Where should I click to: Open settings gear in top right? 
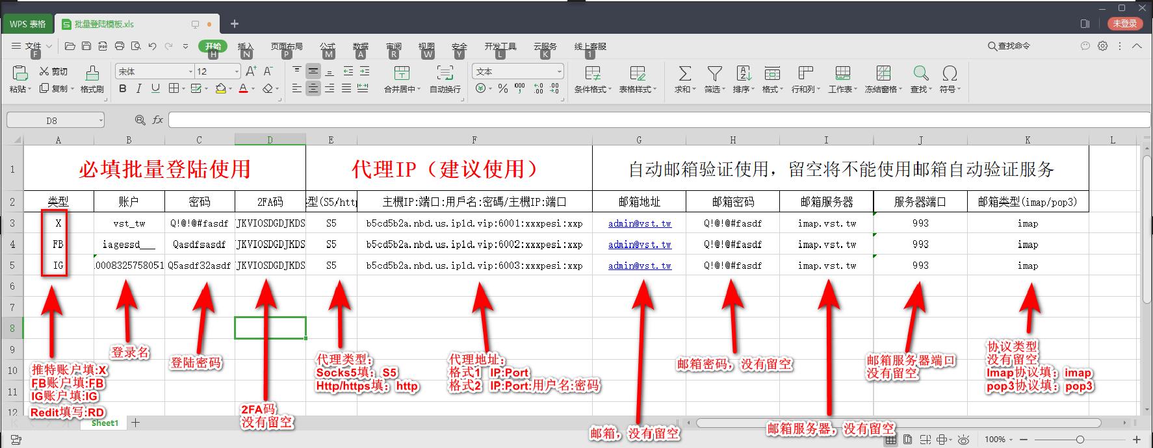pyautogui.click(x=1103, y=46)
